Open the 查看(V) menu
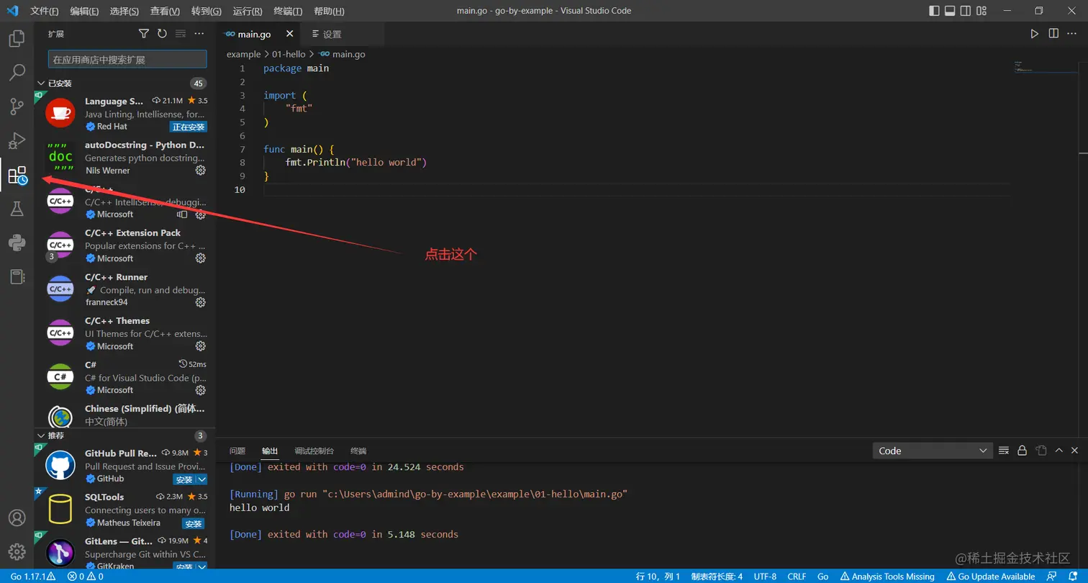Image resolution: width=1088 pixels, height=583 pixels. click(166, 12)
